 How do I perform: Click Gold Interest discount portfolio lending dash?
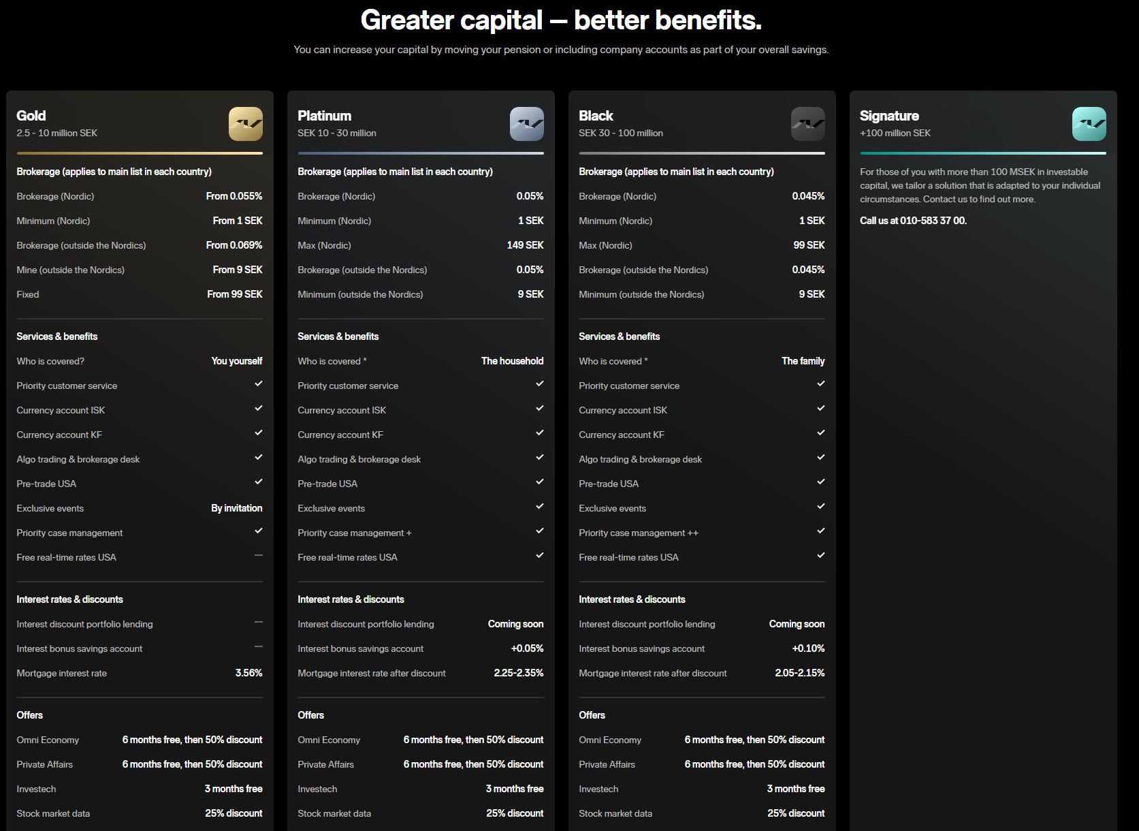click(259, 623)
